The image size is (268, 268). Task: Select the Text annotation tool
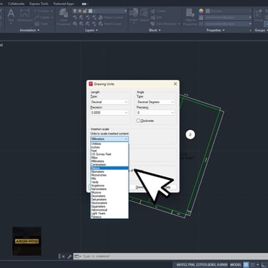click(x=11, y=16)
